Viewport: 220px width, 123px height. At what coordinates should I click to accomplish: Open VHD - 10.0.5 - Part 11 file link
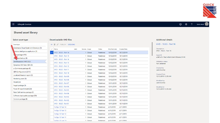click(x=62, y=70)
